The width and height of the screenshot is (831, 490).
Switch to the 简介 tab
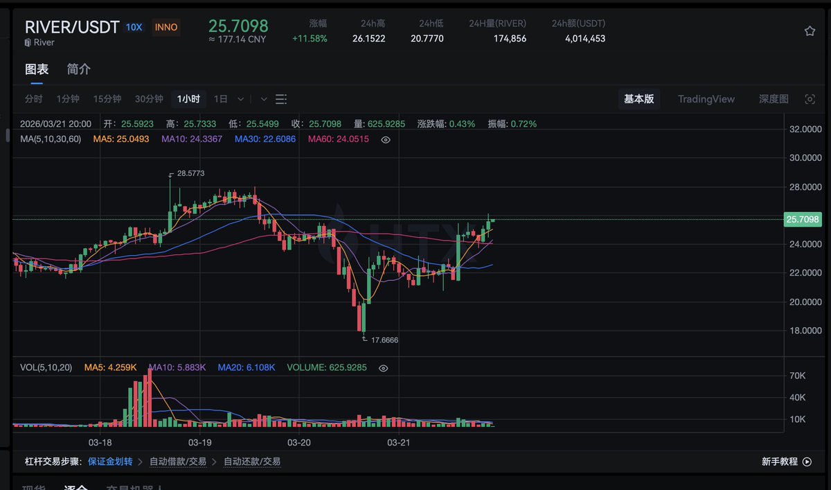pyautogui.click(x=79, y=69)
